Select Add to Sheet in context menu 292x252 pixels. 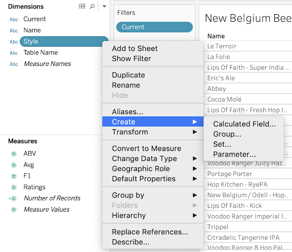135,48
